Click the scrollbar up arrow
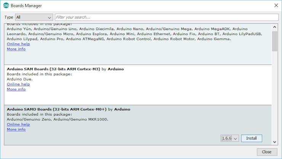The image size is (282, 159). 274,27
